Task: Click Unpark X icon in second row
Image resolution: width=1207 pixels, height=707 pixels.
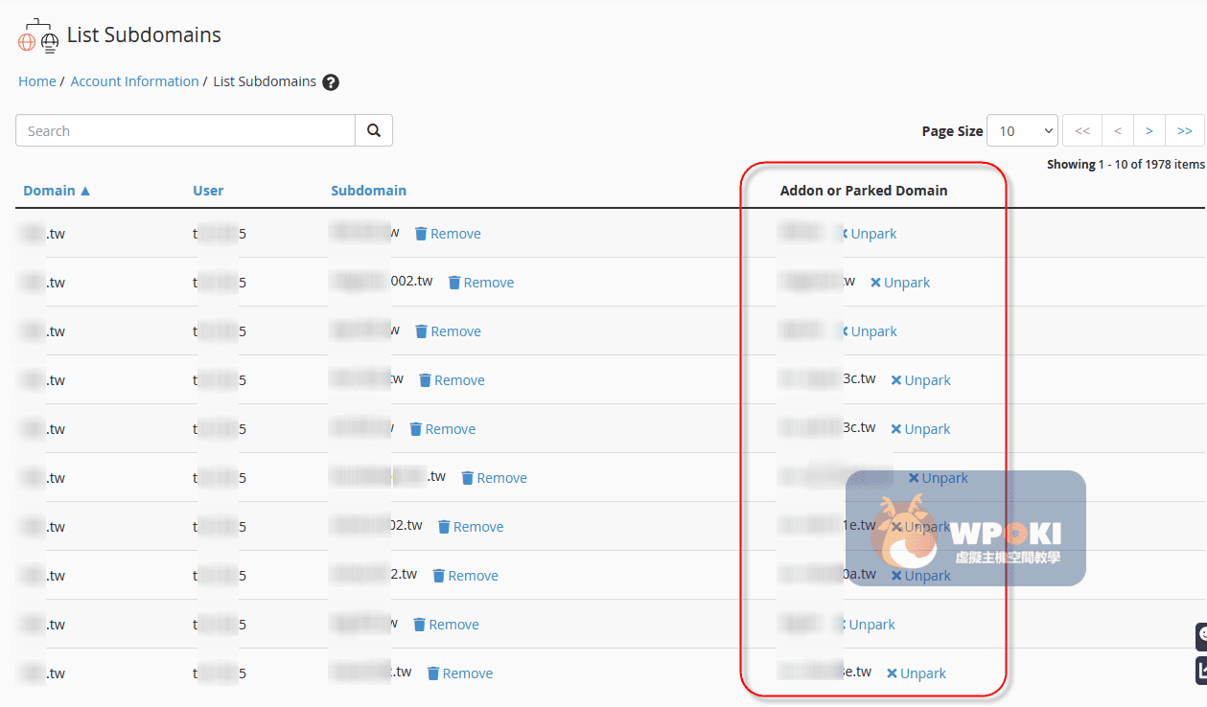Action: tap(875, 283)
